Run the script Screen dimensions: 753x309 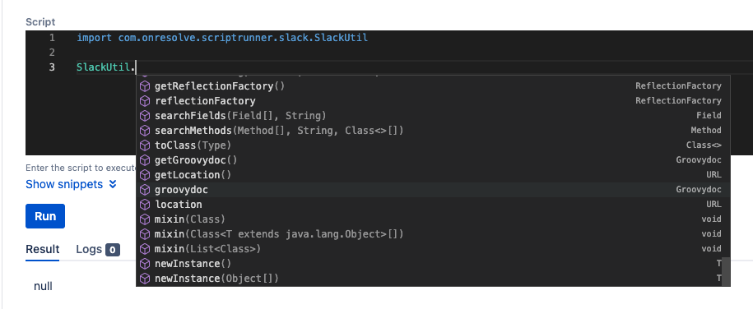(x=45, y=216)
